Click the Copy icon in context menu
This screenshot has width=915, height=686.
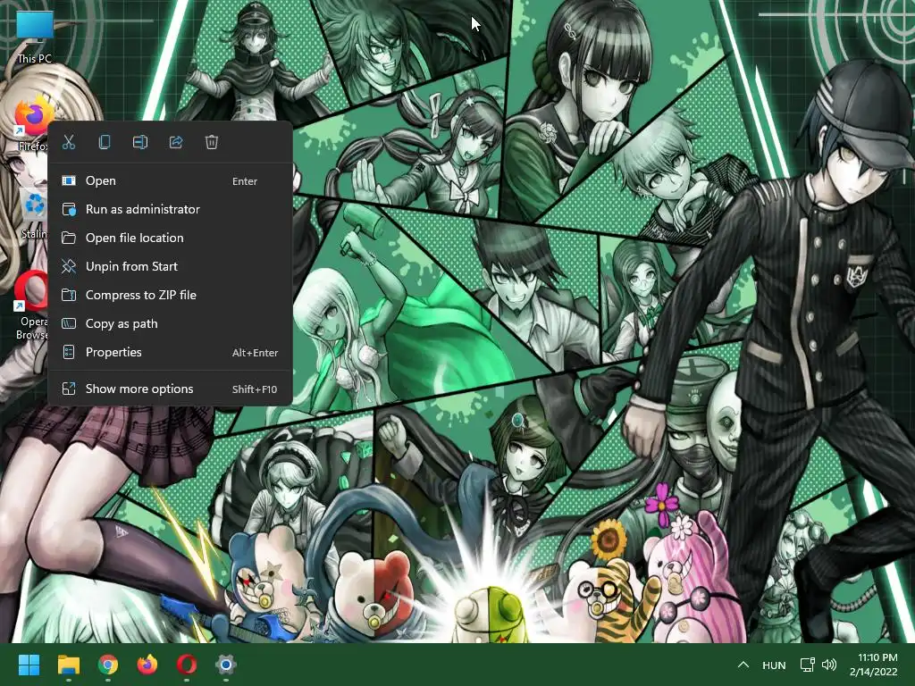tap(105, 142)
